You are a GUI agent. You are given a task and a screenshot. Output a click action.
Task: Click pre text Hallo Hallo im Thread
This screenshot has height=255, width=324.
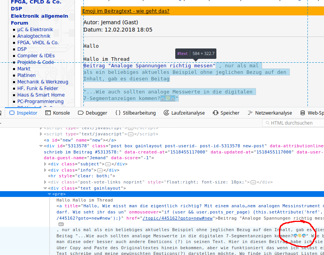coord(85,200)
